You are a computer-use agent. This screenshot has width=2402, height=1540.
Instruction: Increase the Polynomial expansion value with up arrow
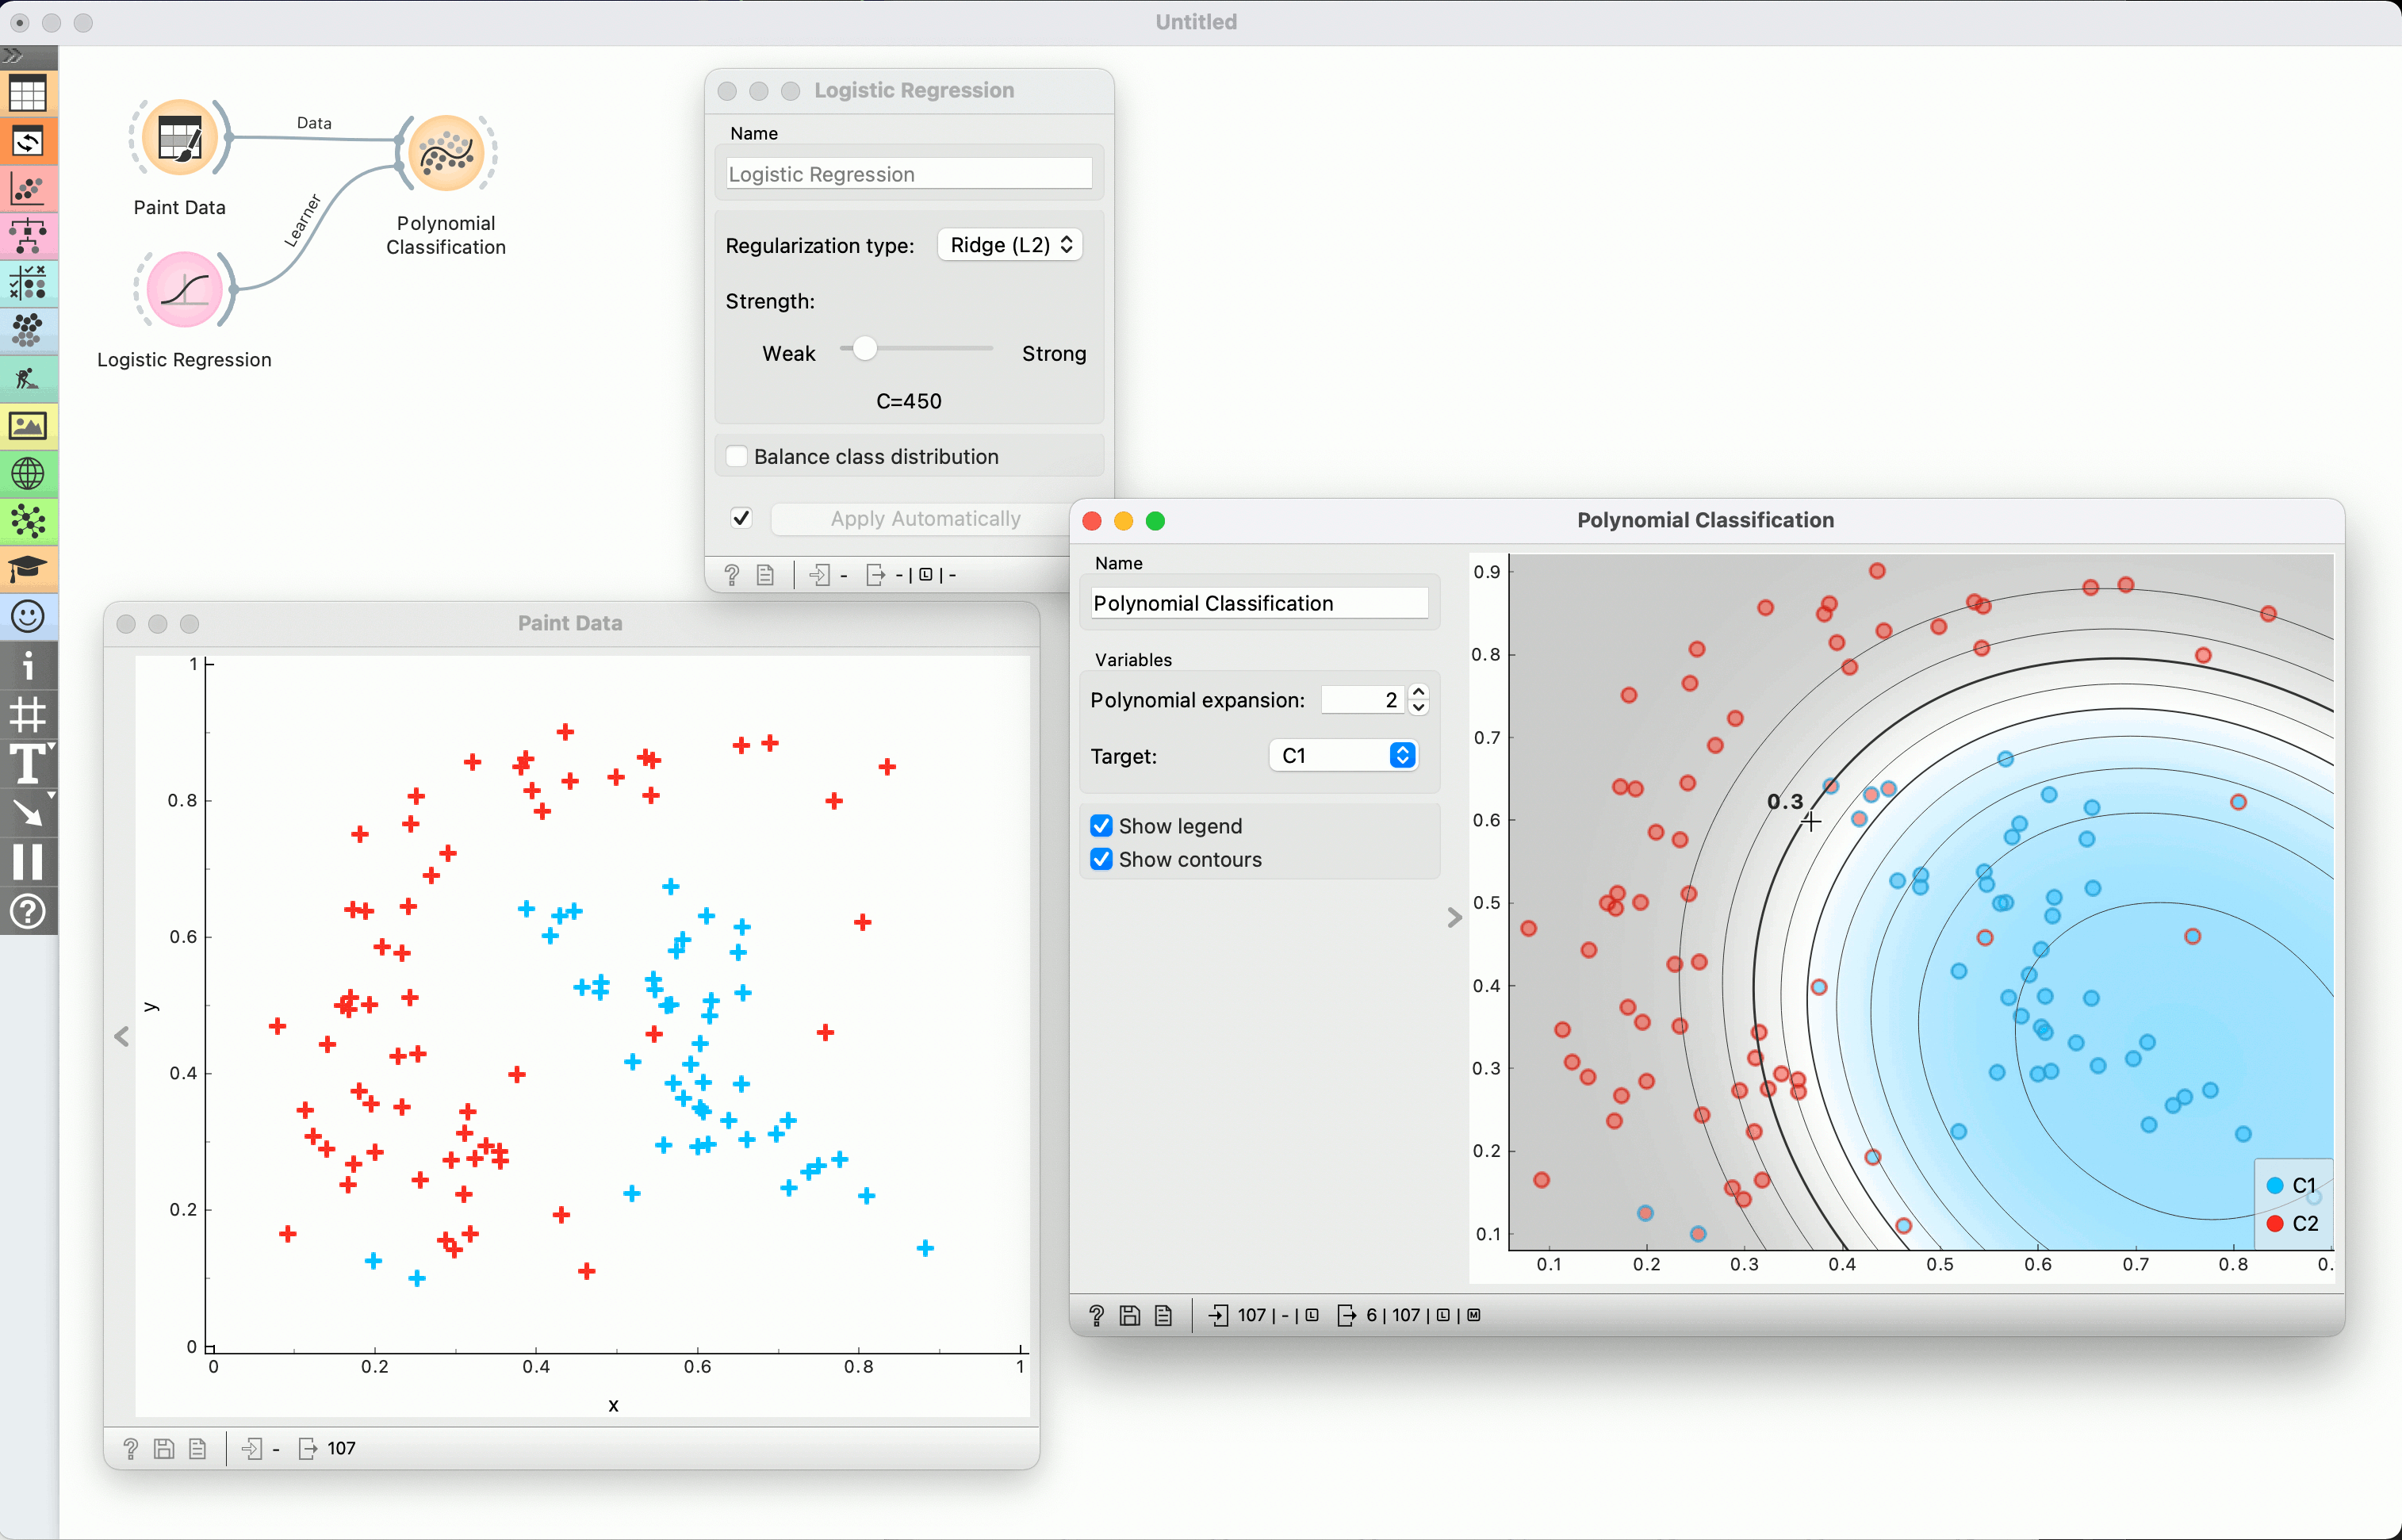tap(1418, 692)
